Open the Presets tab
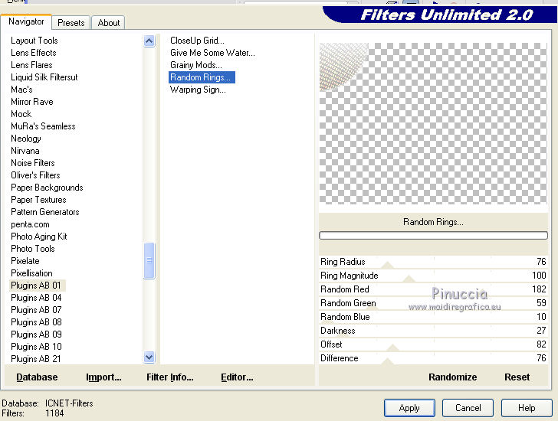Image resolution: width=558 pixels, height=421 pixels. pyautogui.click(x=71, y=23)
